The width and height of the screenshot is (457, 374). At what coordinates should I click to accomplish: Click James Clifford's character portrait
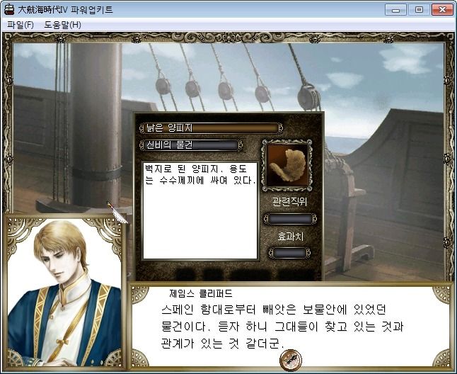(64, 292)
